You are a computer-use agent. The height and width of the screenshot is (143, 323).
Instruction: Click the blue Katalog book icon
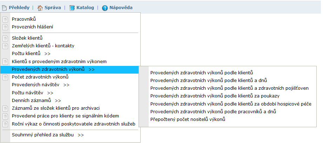coord(72,8)
